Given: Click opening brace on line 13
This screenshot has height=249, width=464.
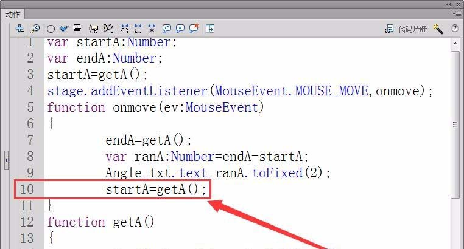Looking at the screenshot, I should pyautogui.click(x=52, y=238).
